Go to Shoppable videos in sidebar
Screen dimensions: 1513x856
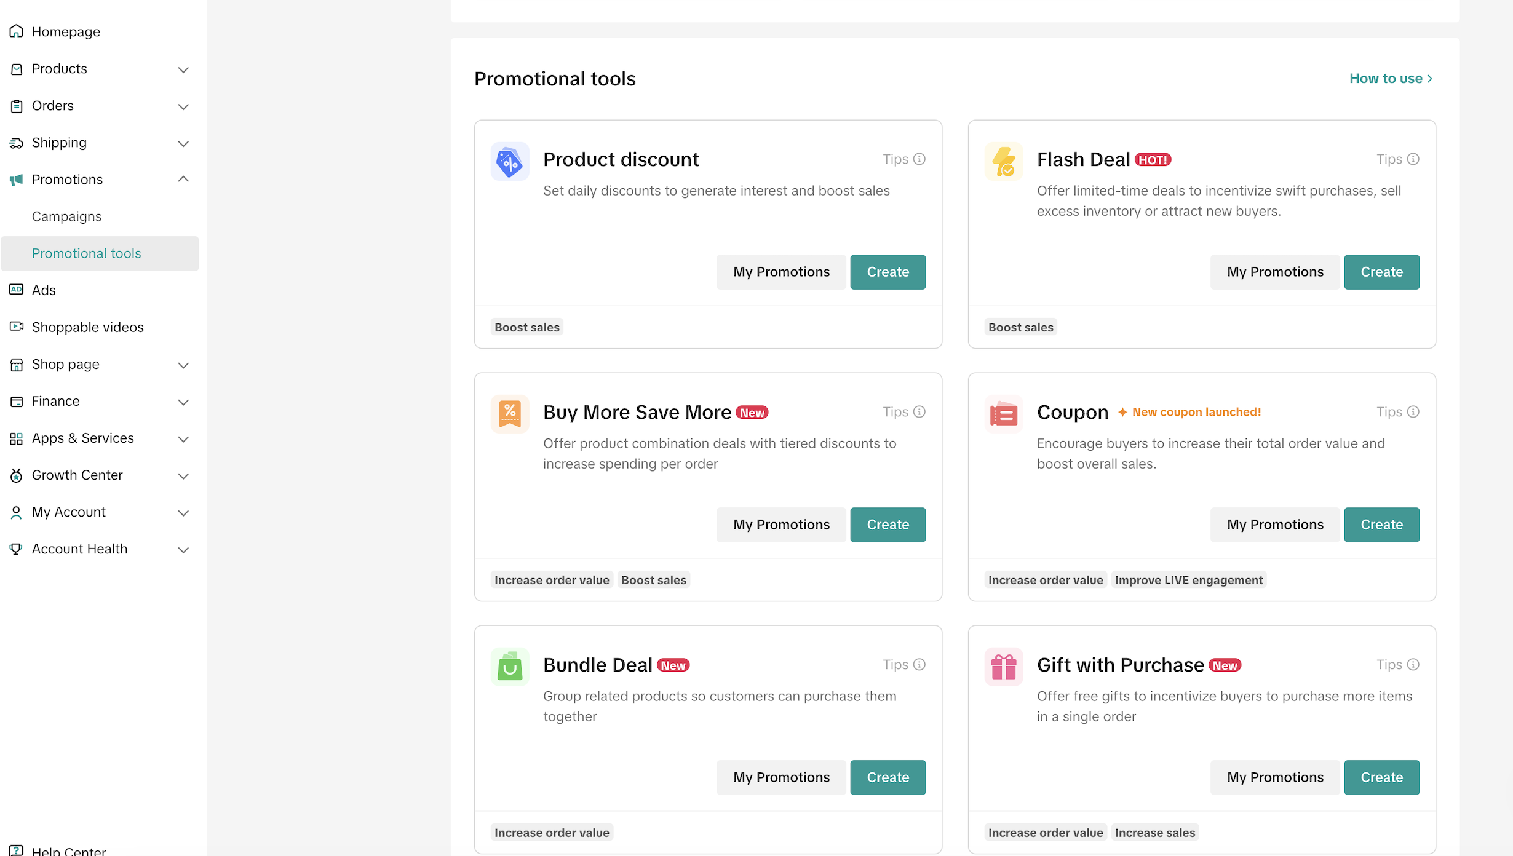pyautogui.click(x=87, y=327)
